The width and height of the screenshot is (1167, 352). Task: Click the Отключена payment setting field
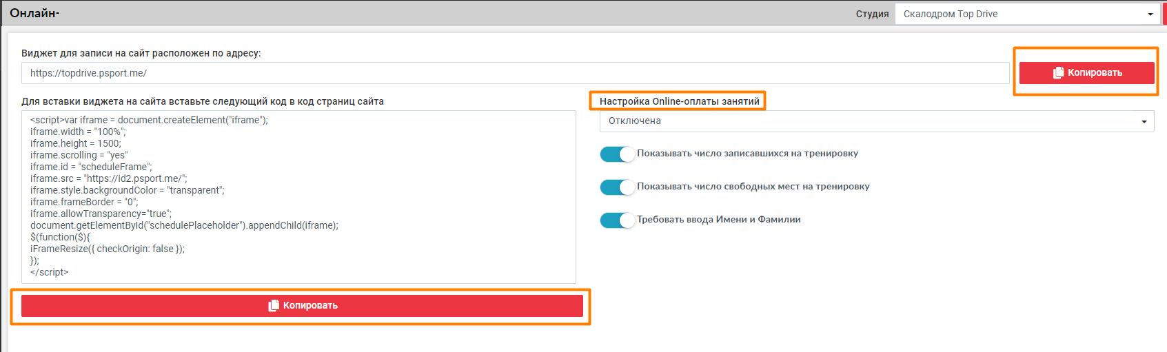[869, 121]
